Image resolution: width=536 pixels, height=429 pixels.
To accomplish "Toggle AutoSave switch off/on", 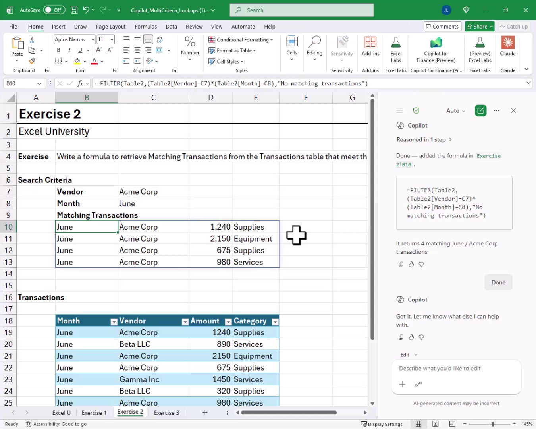I will [54, 10].
